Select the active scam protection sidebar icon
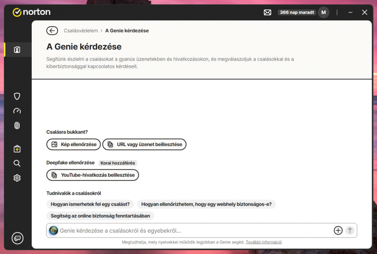The width and height of the screenshot is (377, 254). click(17, 50)
